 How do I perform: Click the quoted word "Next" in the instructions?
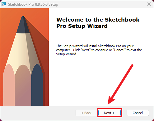86,50
